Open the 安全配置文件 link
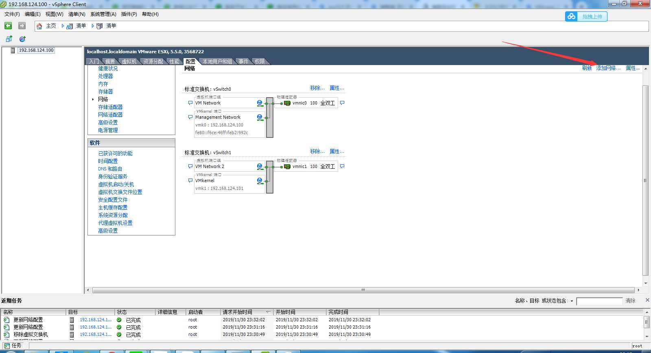The image size is (651, 353). tap(113, 200)
